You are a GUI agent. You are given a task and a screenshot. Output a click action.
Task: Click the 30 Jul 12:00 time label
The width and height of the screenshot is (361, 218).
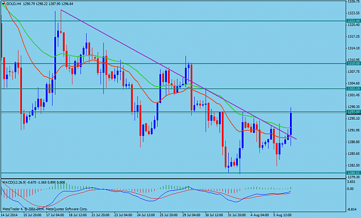[x=214, y=215]
